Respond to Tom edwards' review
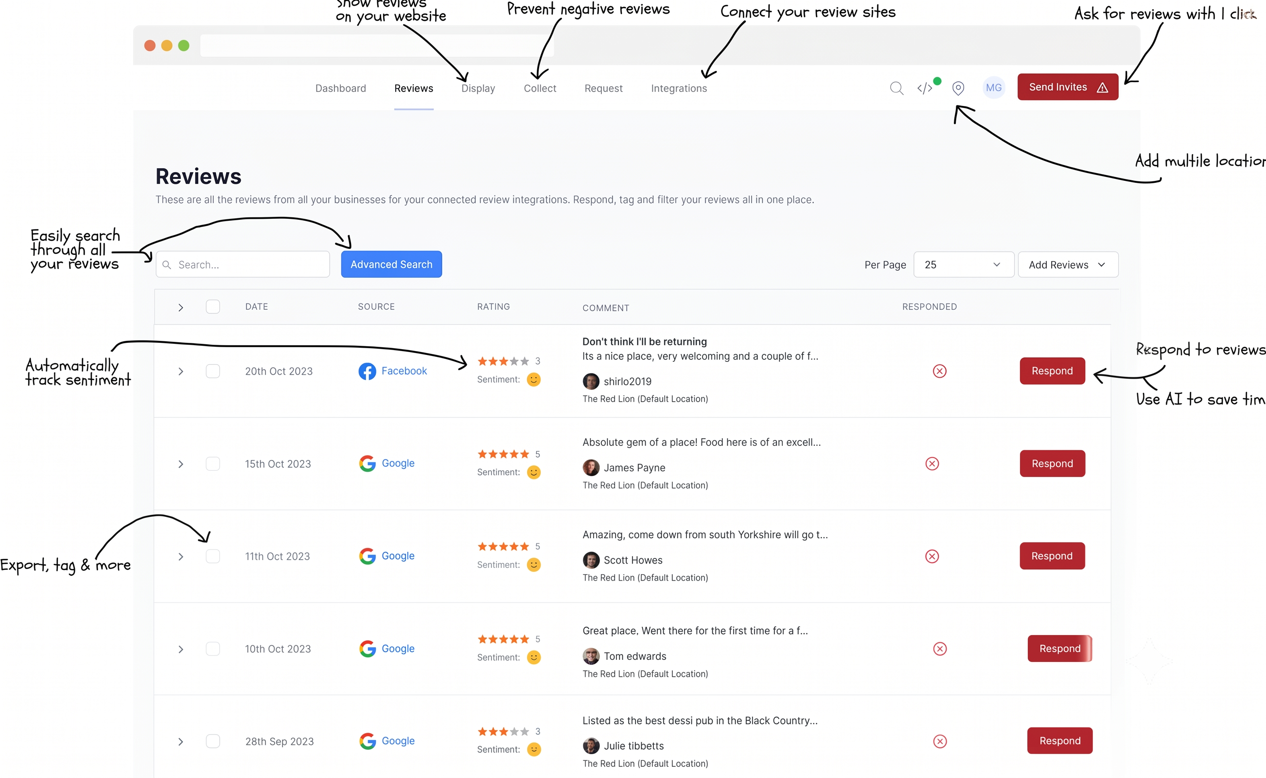Image resolution: width=1266 pixels, height=778 pixels. 1060,649
